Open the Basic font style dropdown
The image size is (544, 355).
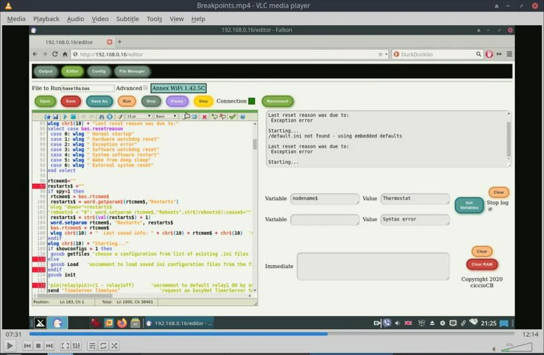tap(166, 116)
